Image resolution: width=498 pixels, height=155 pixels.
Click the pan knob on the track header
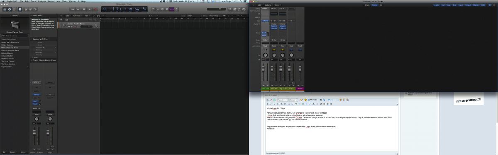96,26
